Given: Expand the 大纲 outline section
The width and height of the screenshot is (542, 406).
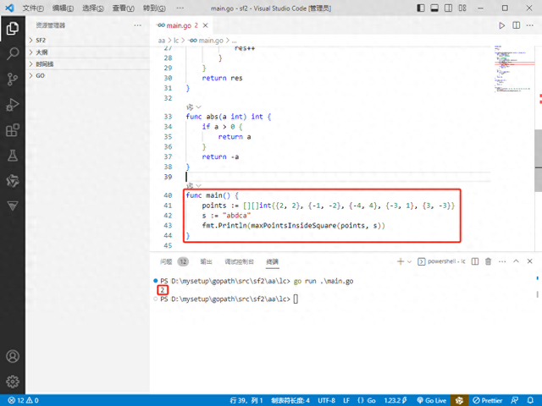Looking at the screenshot, I should click(87, 52).
